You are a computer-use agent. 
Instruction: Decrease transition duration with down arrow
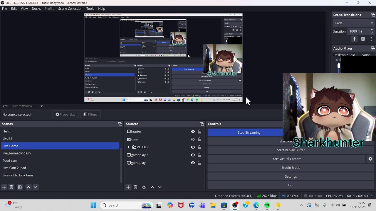[x=372, y=33]
